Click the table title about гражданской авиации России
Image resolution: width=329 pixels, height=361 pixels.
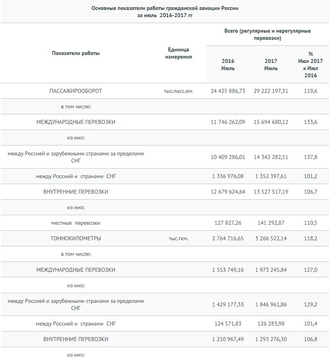click(x=165, y=12)
